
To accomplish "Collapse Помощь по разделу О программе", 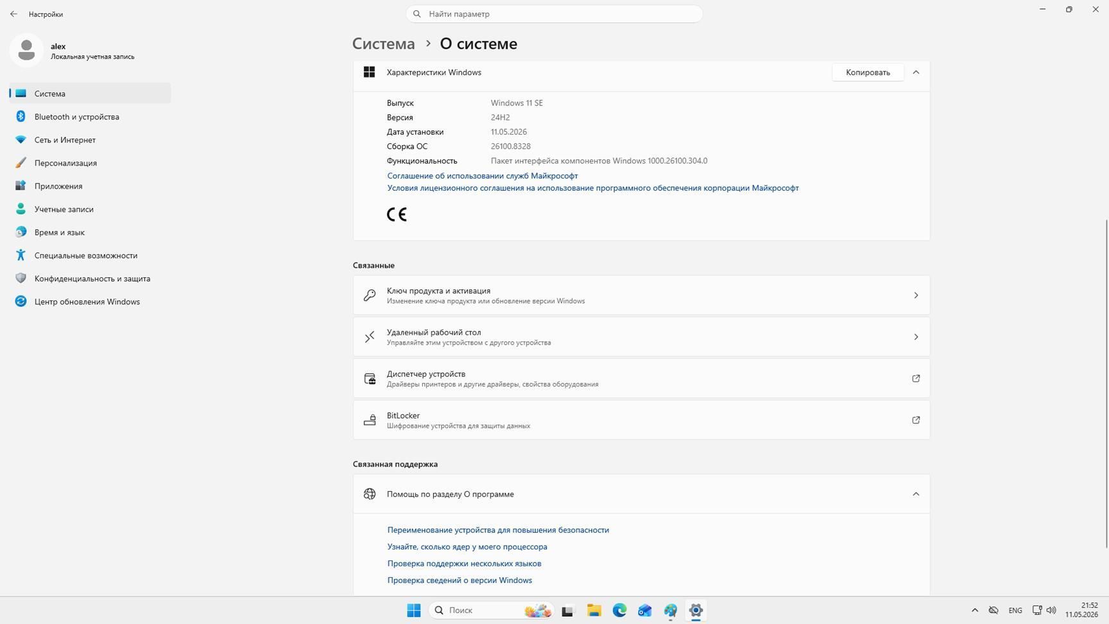I will 916,494.
